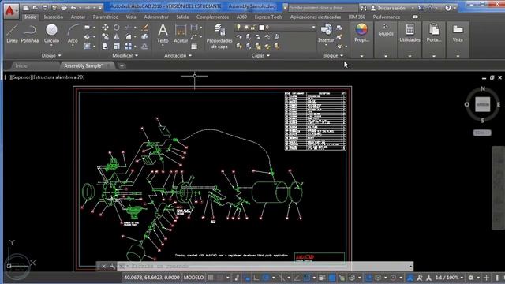Add a new drawing tab with the plus button
This screenshot has width=505, height=284.
click(122, 65)
